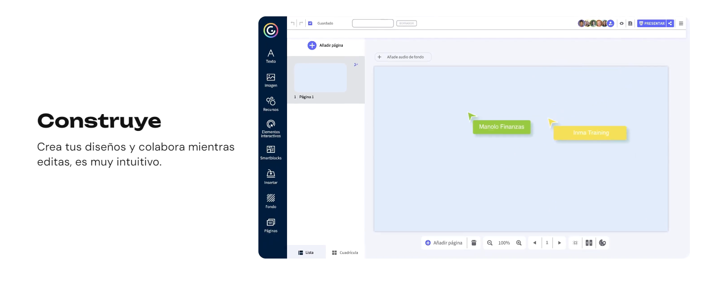Click the Smartblocks icon
The height and width of the screenshot is (288, 710).
click(x=271, y=152)
